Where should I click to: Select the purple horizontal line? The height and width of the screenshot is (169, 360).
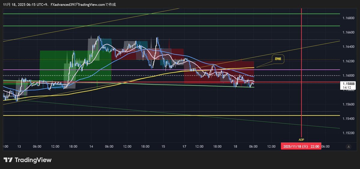click(x=171, y=70)
